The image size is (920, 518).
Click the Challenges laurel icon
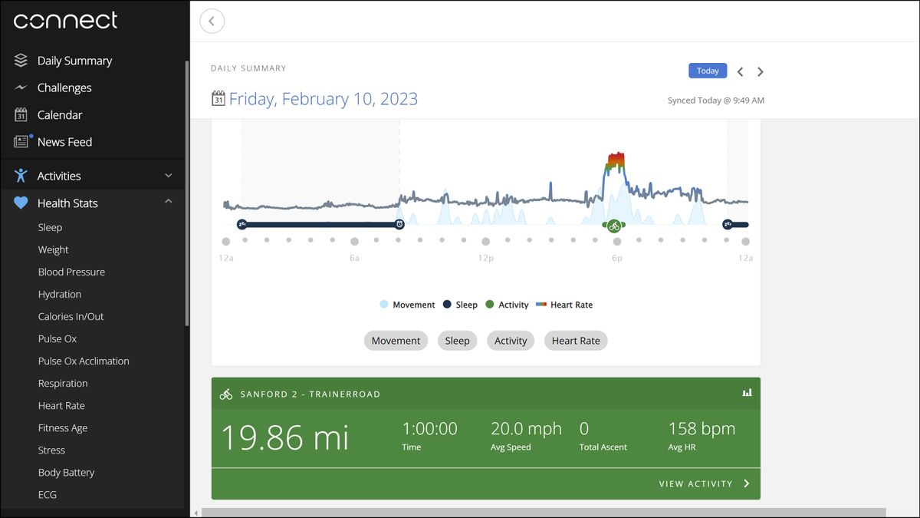pos(21,87)
